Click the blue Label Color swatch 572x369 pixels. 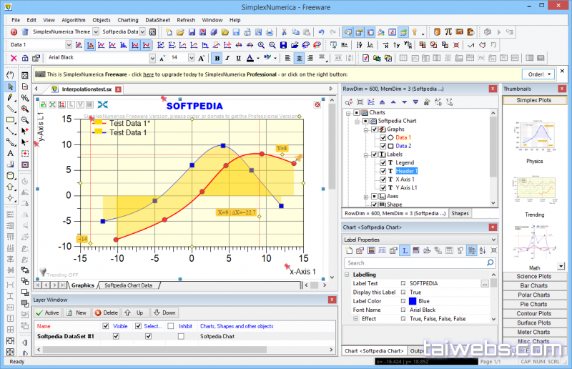pyautogui.click(x=413, y=301)
